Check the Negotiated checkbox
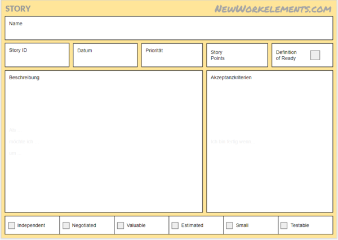This screenshot has height=240, width=338. pyautogui.click(x=66, y=225)
